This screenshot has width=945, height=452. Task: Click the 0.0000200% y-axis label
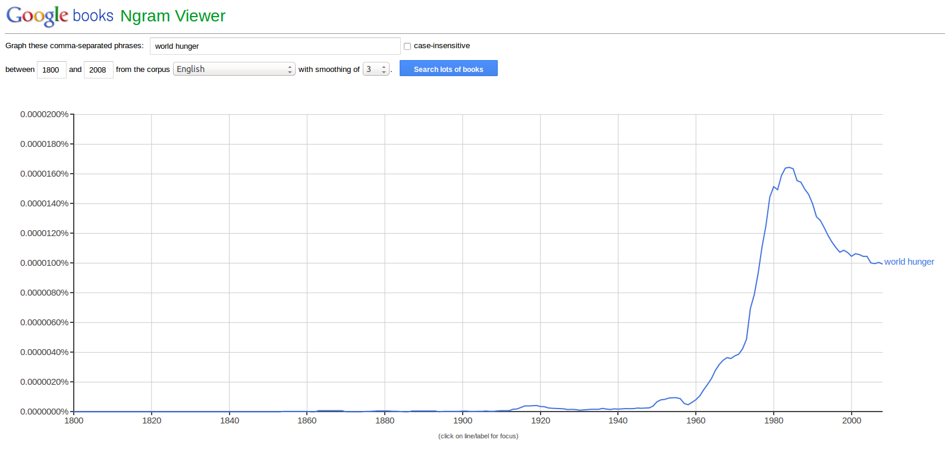click(x=45, y=114)
